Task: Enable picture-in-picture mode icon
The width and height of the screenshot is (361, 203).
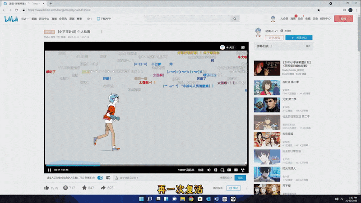Action: (x=222, y=170)
